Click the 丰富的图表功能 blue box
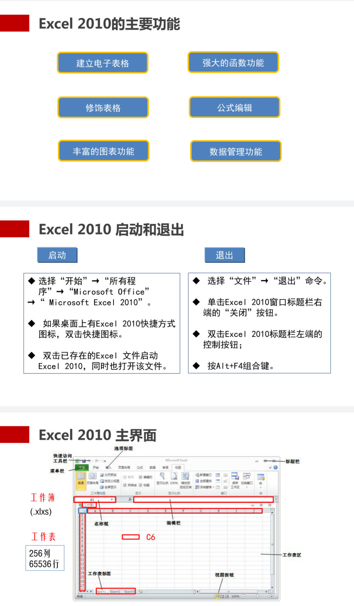The image size is (354, 606). [104, 151]
